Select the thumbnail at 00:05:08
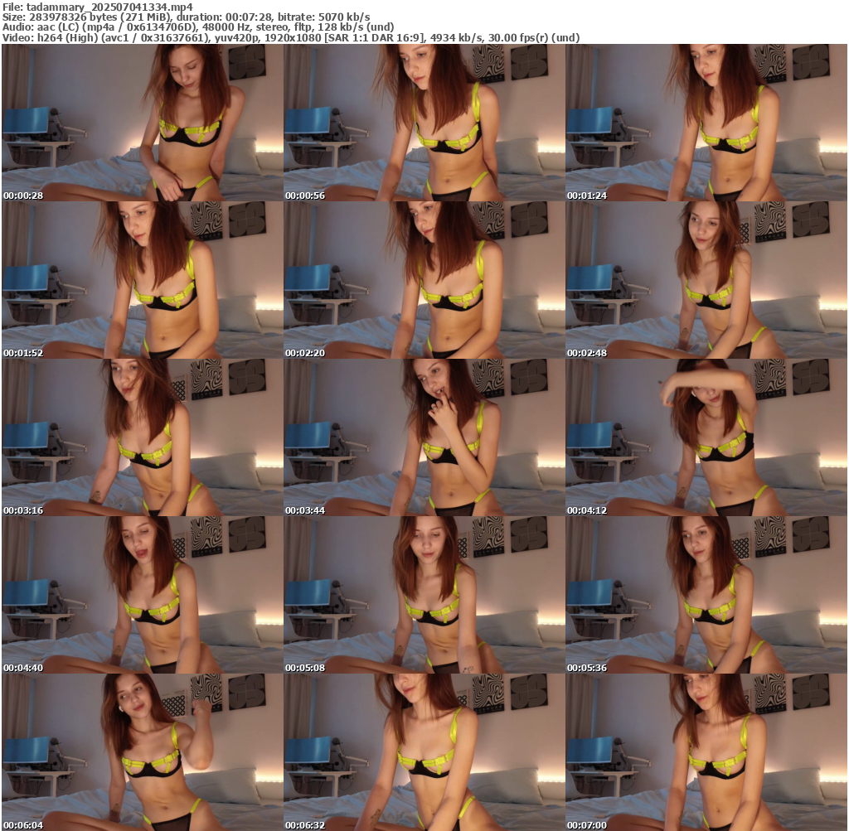The height and width of the screenshot is (831, 849). point(424,595)
